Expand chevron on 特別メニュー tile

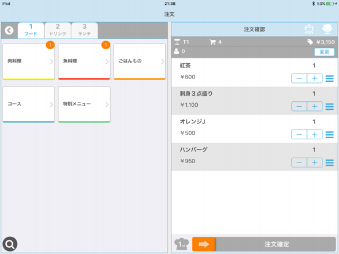[x=107, y=104]
